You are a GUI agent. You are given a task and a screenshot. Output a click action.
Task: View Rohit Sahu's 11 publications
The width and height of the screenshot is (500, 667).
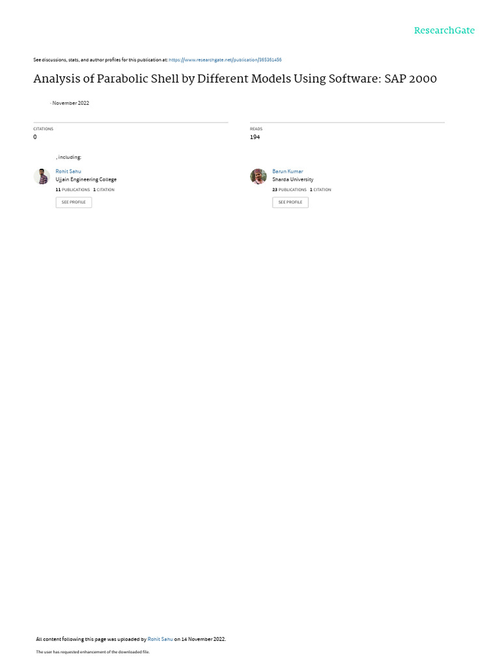[73, 190]
